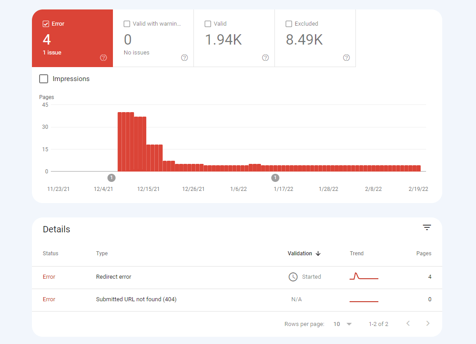Click the first timeline marker on the chart
Image resolution: width=476 pixels, height=344 pixels.
(111, 177)
